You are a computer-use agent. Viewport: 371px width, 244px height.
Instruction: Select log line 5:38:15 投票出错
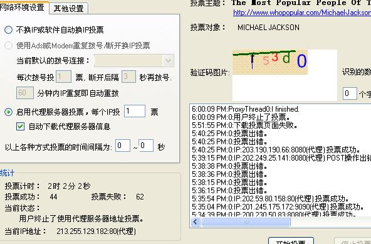pyautogui.click(x=230, y=183)
